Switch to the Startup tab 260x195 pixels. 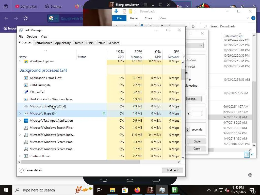(x=78, y=43)
